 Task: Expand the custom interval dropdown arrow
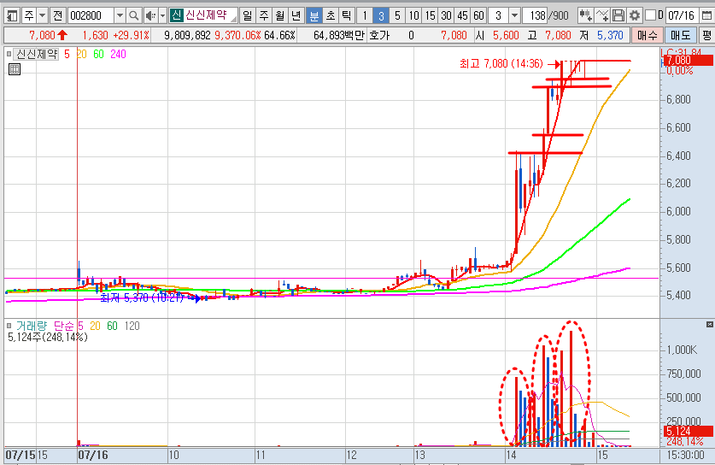[x=514, y=16]
